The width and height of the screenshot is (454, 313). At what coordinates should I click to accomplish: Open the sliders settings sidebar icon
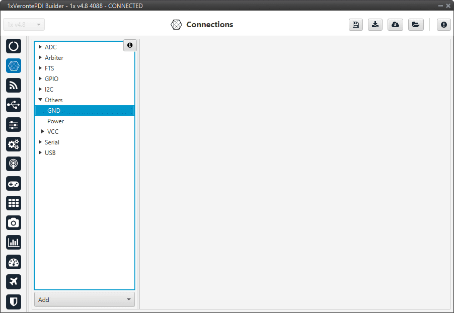point(14,124)
